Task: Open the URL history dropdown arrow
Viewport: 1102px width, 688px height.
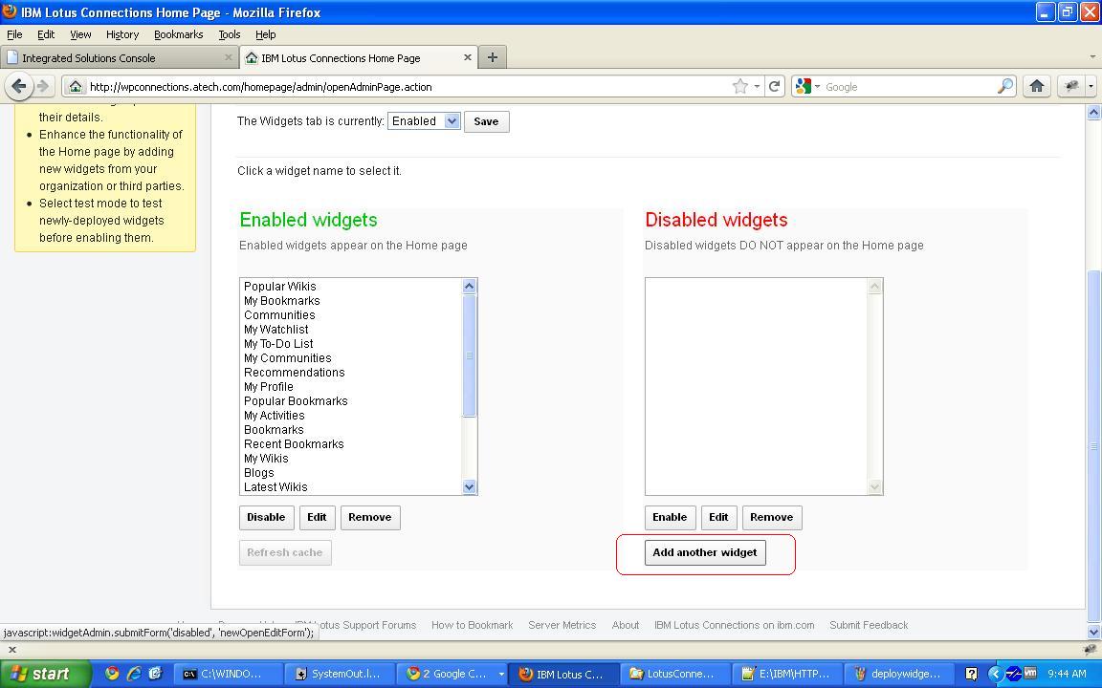Action: tap(757, 86)
